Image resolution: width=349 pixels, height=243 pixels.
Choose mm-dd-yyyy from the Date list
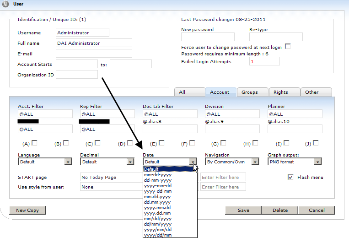(x=158, y=174)
